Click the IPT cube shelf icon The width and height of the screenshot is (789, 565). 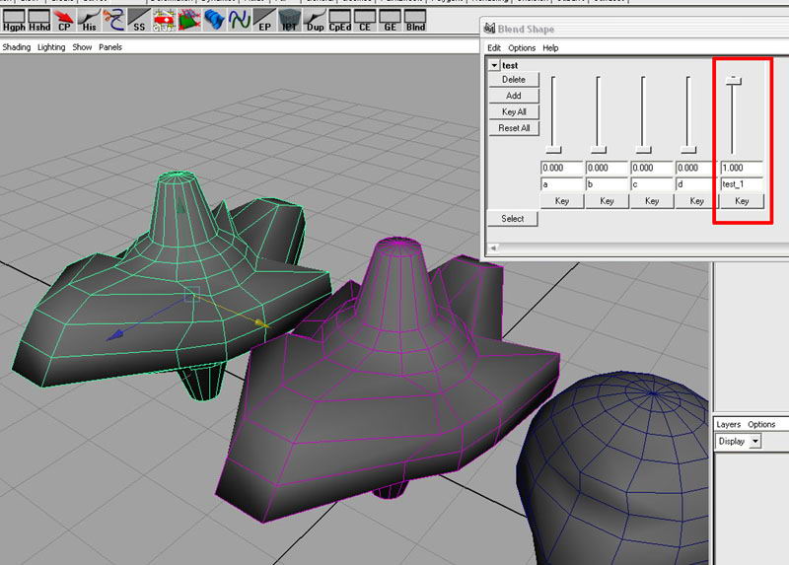tap(290, 20)
